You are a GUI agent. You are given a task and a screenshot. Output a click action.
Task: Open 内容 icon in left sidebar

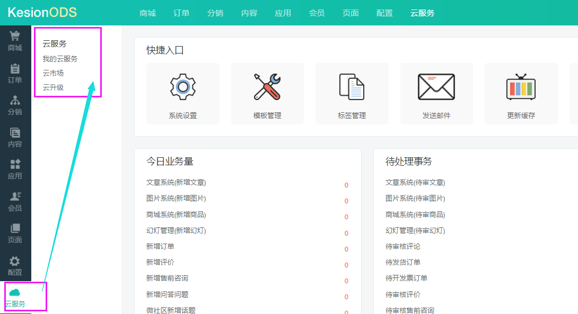click(15, 133)
